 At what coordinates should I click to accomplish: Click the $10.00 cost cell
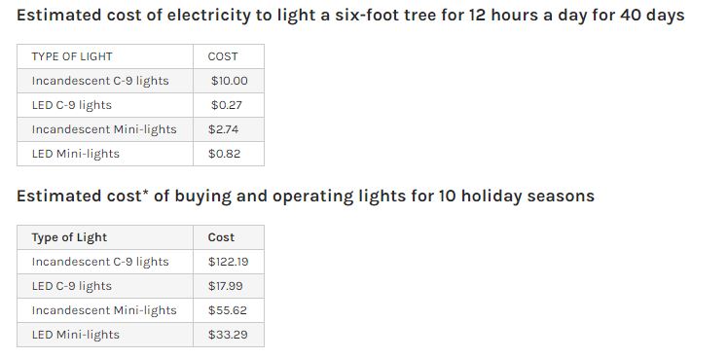(230, 81)
